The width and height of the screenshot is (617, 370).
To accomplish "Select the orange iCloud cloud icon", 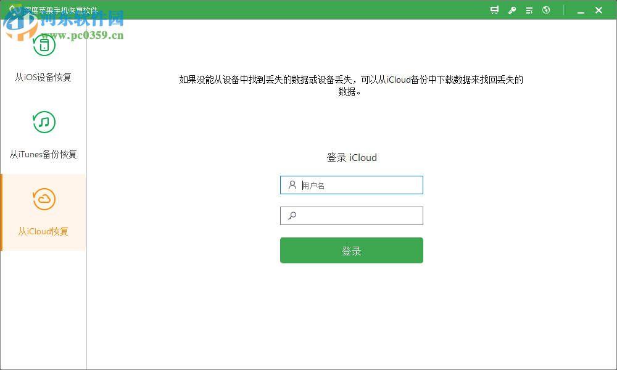I will (44, 199).
